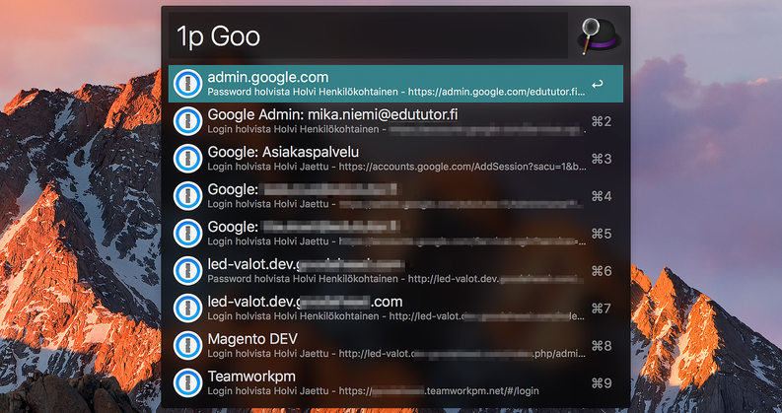The height and width of the screenshot is (413, 782).
Task: Click 1Password icon on the ⌘6 row
Action: pos(188,271)
